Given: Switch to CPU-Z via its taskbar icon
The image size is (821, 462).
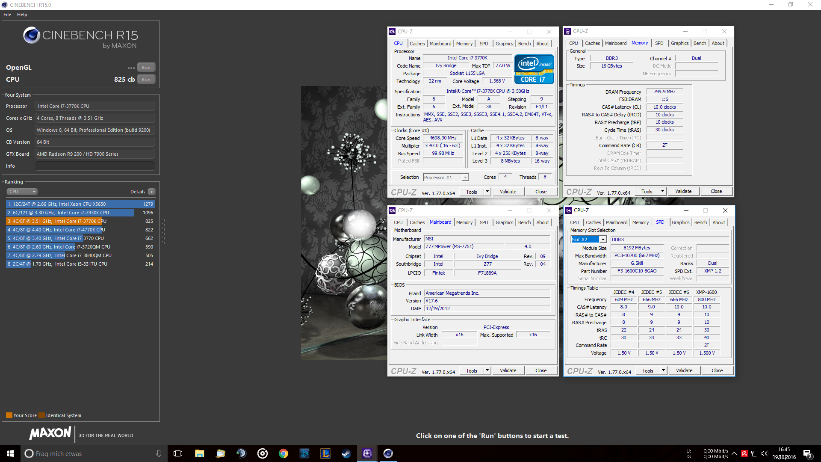Looking at the screenshot, I should [x=367, y=453].
